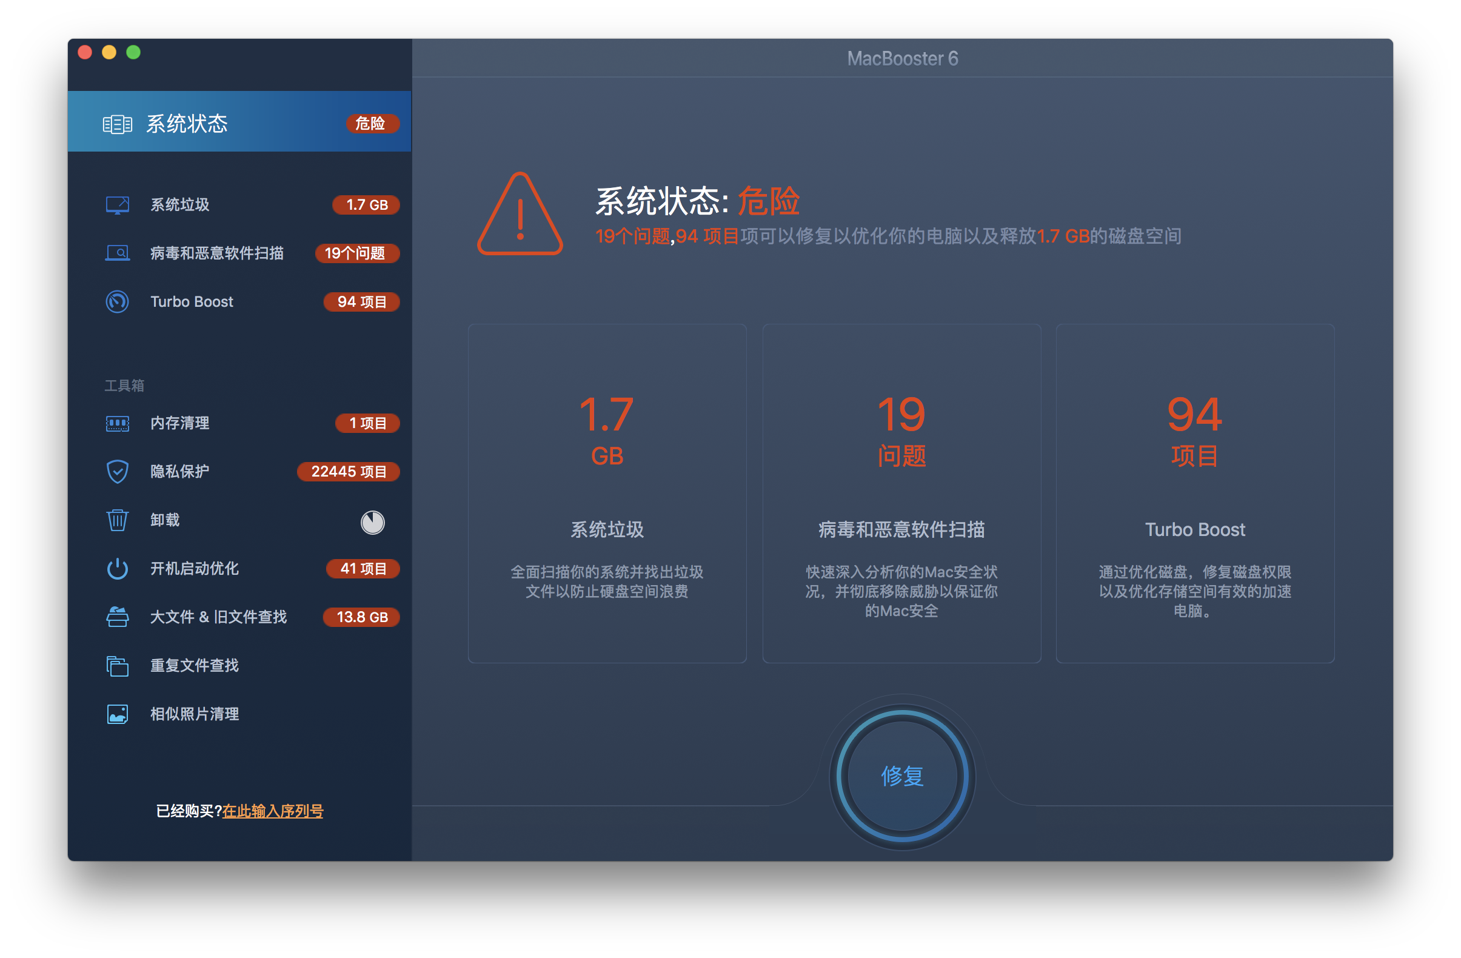Maximize the window with green button
This screenshot has height=958, width=1461.
[133, 53]
